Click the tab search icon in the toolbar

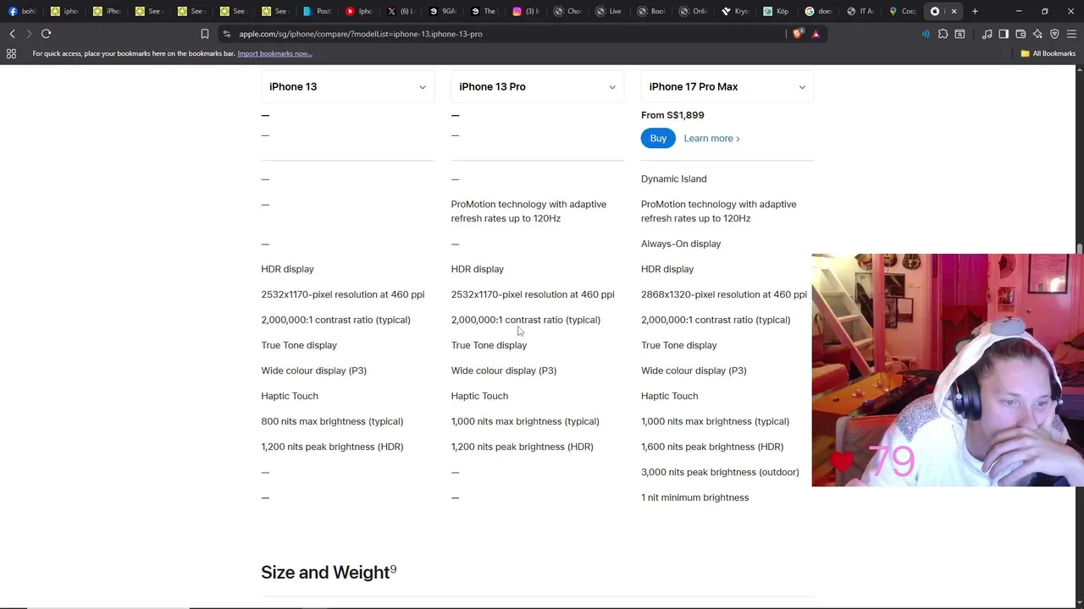(x=960, y=34)
